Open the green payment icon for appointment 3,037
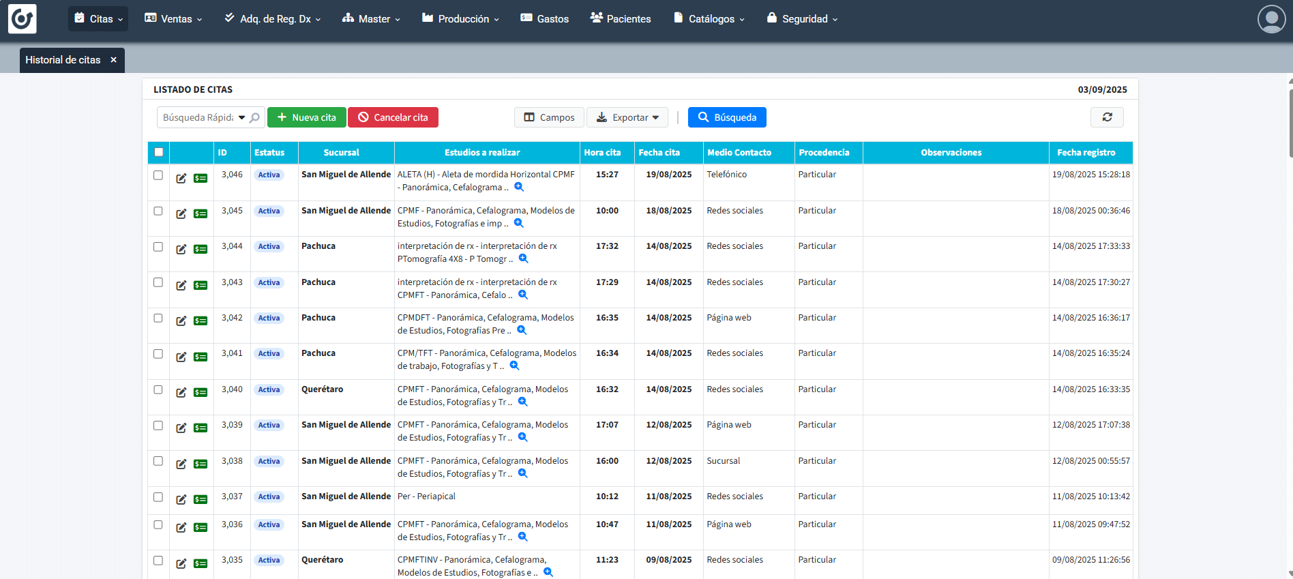 click(200, 500)
